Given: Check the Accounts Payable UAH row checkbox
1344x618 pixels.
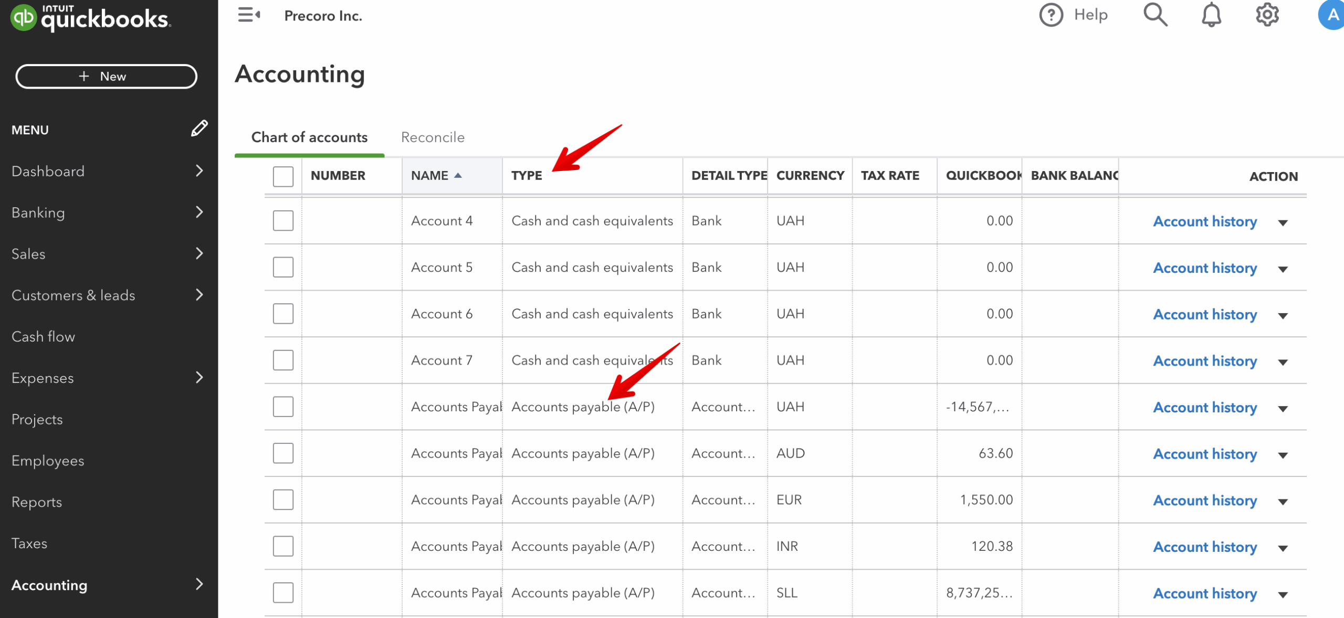Looking at the screenshot, I should 283,407.
